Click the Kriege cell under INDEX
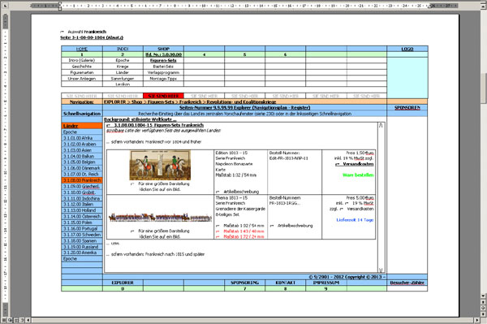487x324 pixels. pyautogui.click(x=123, y=67)
